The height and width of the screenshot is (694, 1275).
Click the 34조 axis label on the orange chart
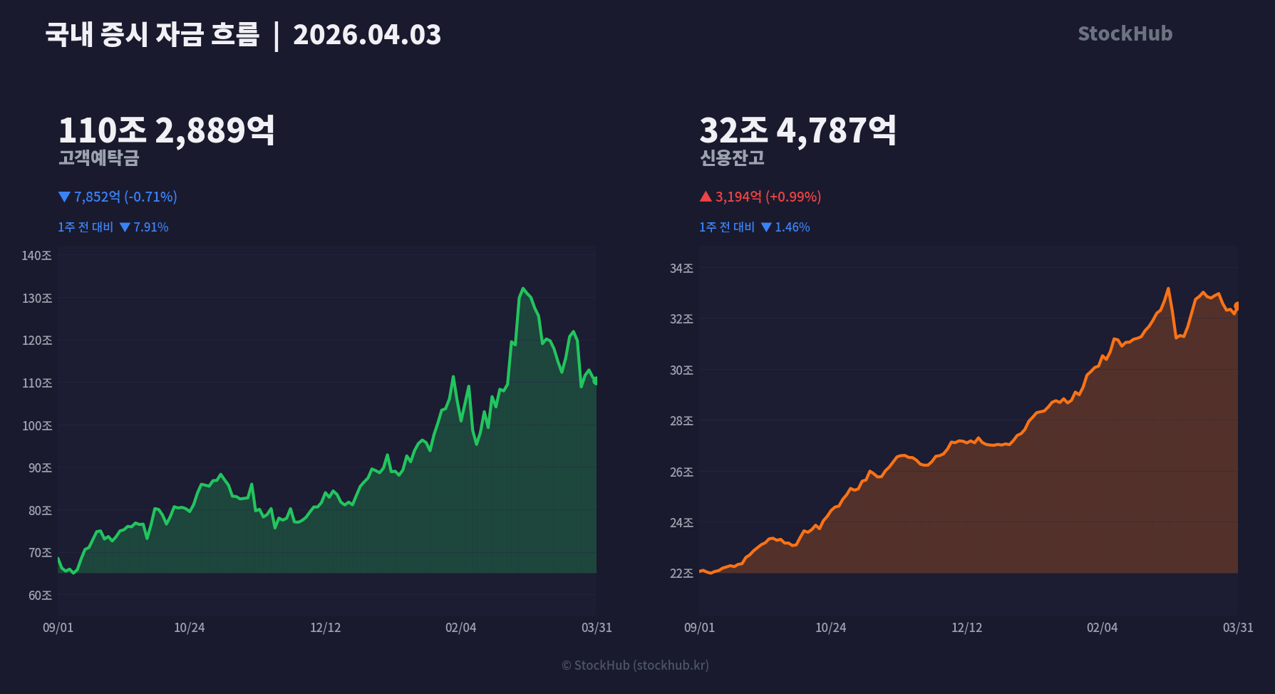point(681,269)
